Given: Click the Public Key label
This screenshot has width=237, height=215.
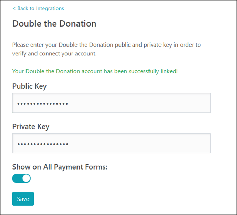Looking at the screenshot, I should pyautogui.click(x=29, y=86).
